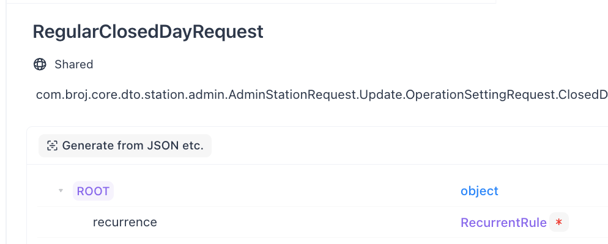Open the RecurrentRule type reference
This screenshot has width=608, height=244.
pos(503,223)
